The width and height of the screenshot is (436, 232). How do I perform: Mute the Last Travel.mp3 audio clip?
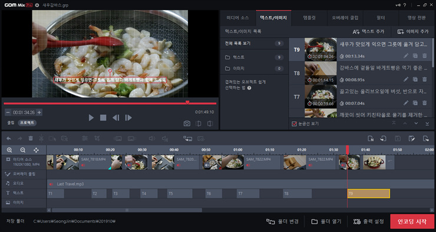point(51,184)
